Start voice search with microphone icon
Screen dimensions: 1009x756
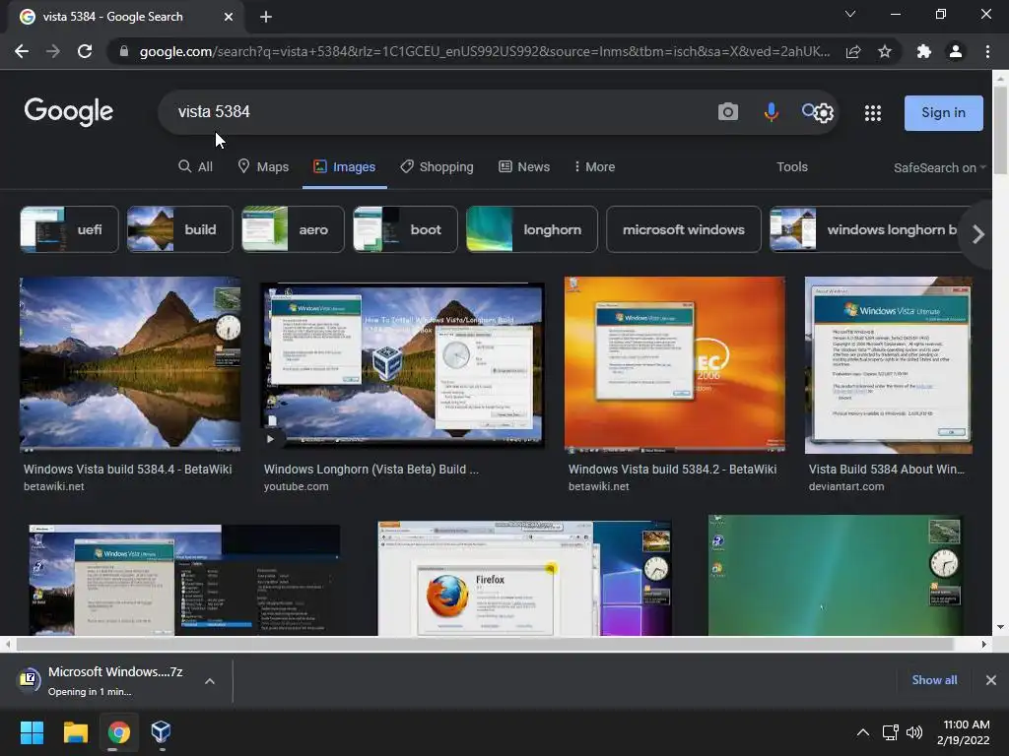pos(771,112)
